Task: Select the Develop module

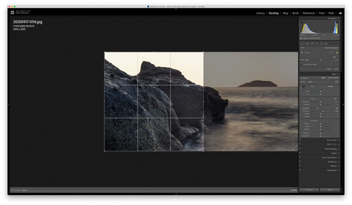Action: tap(274, 13)
